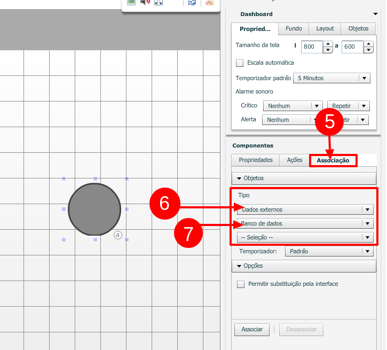Enable the Escala automática checkbox
Screen dimensions: 387x350
[240, 63]
